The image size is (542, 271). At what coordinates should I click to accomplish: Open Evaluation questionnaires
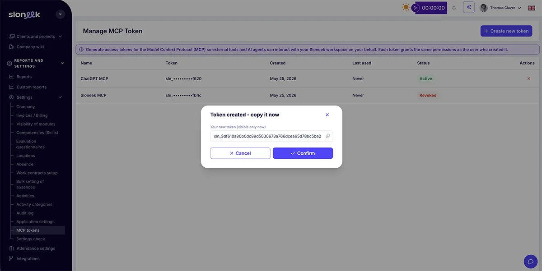(30, 144)
